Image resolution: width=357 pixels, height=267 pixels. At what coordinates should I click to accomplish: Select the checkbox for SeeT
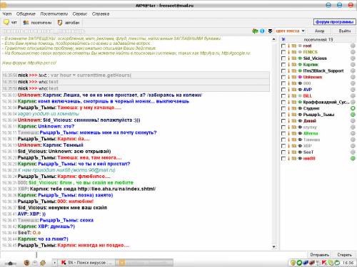click(x=283, y=152)
